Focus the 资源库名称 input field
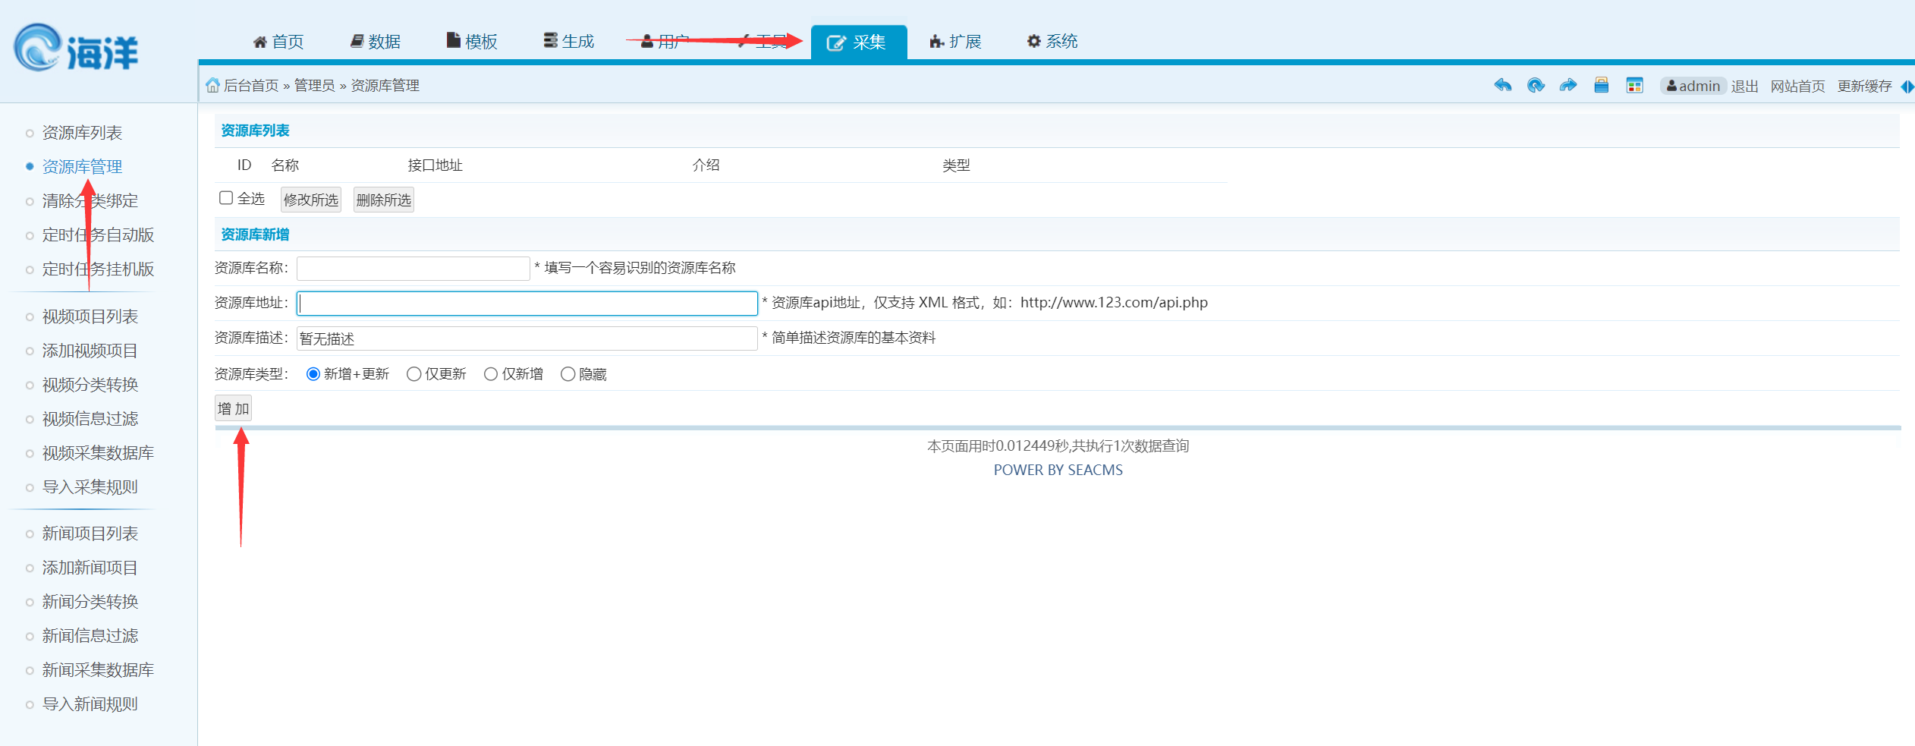This screenshot has width=1915, height=746. 413,269
